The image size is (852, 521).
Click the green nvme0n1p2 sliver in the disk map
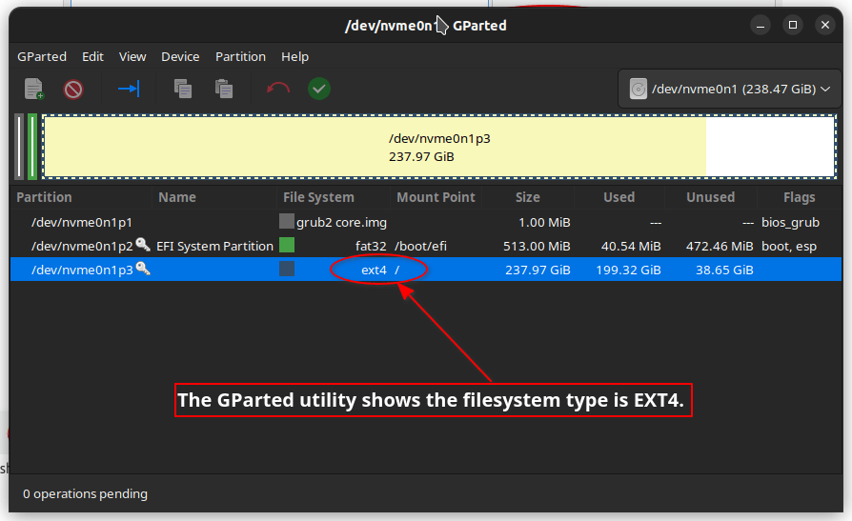pyautogui.click(x=32, y=147)
